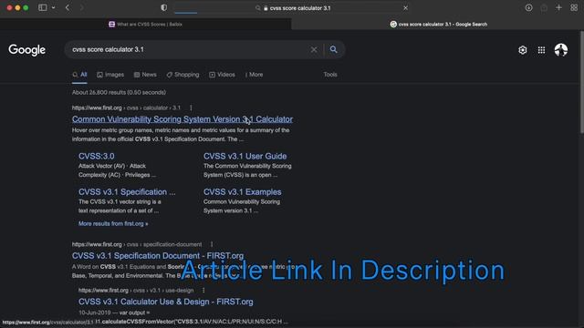Select the All results tab

[x=79, y=75]
